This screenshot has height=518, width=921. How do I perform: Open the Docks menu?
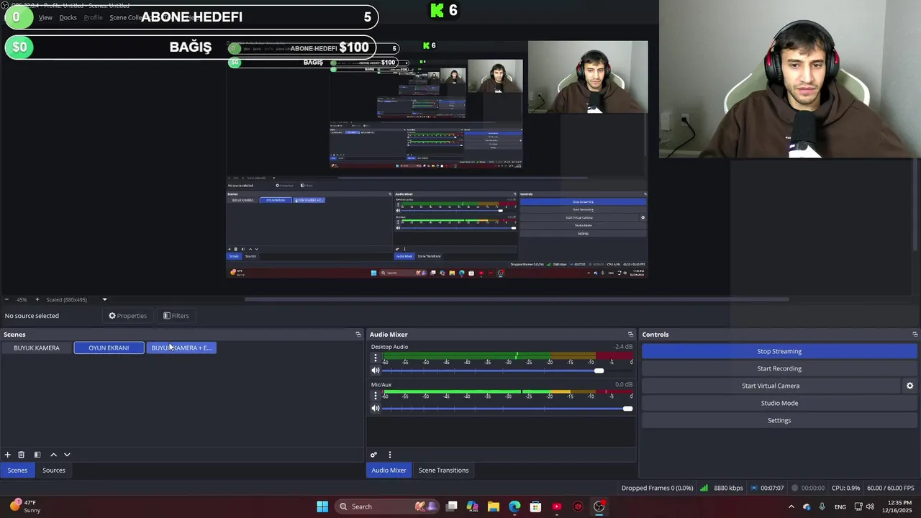point(68,17)
